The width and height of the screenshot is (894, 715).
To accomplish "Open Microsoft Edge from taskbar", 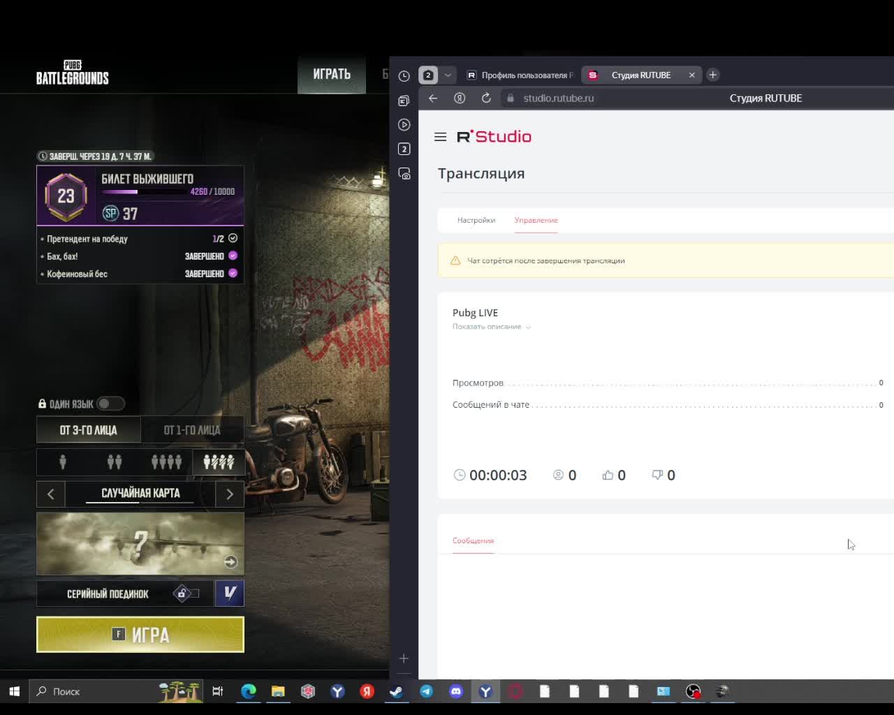I will pos(249,691).
